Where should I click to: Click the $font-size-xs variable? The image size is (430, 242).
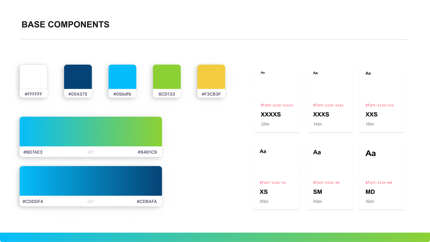pos(273,183)
